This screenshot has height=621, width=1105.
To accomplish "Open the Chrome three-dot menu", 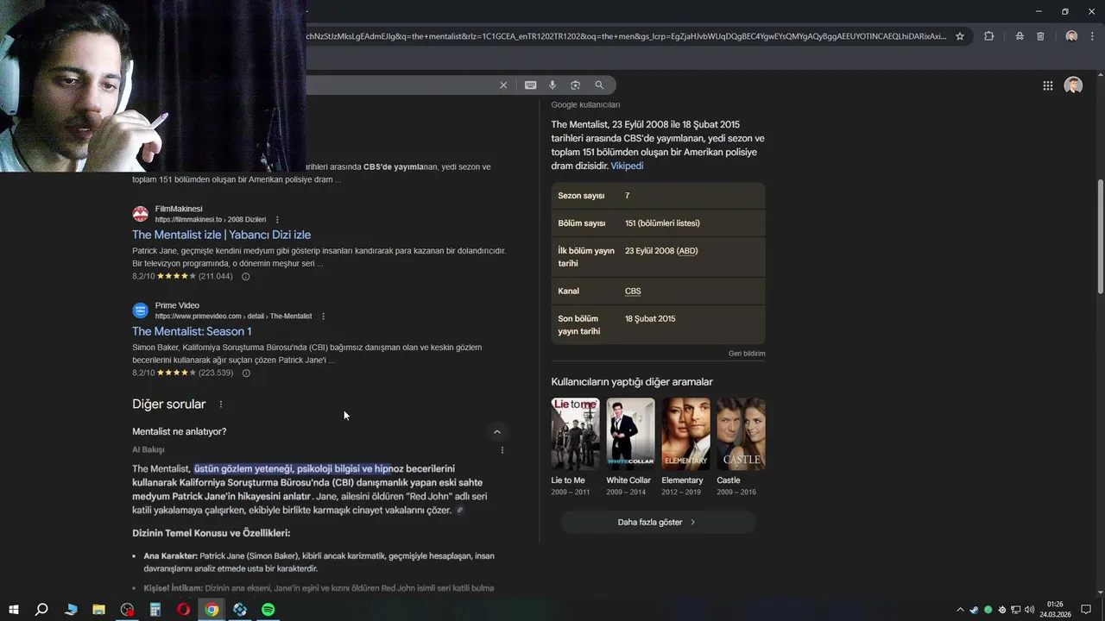I will tap(1092, 36).
